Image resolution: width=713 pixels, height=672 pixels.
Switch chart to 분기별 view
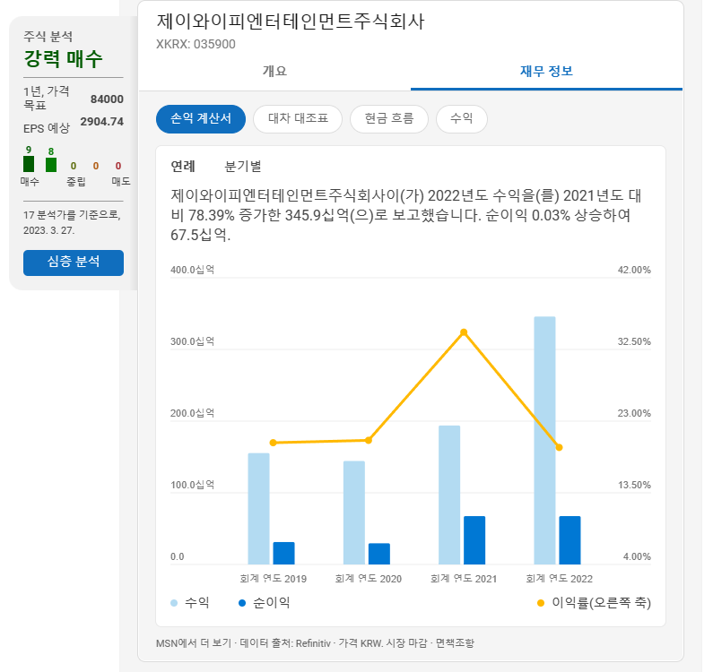click(243, 167)
